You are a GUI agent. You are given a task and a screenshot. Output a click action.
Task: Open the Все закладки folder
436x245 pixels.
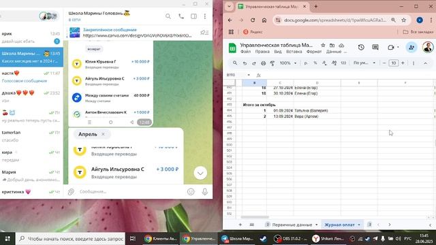(418, 32)
